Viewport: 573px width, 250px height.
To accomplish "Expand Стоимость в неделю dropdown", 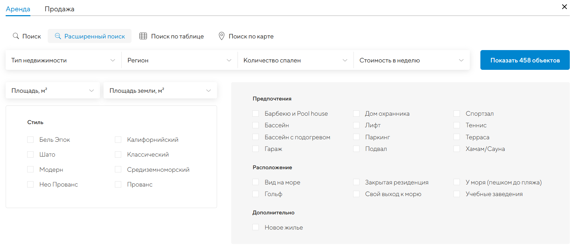I will click(411, 60).
